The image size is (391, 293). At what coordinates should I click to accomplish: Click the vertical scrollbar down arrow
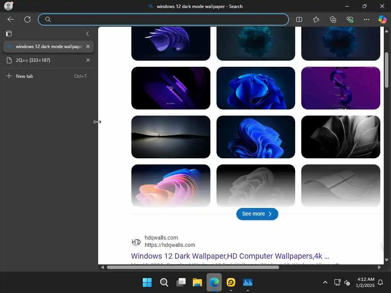pyautogui.click(x=386, y=260)
